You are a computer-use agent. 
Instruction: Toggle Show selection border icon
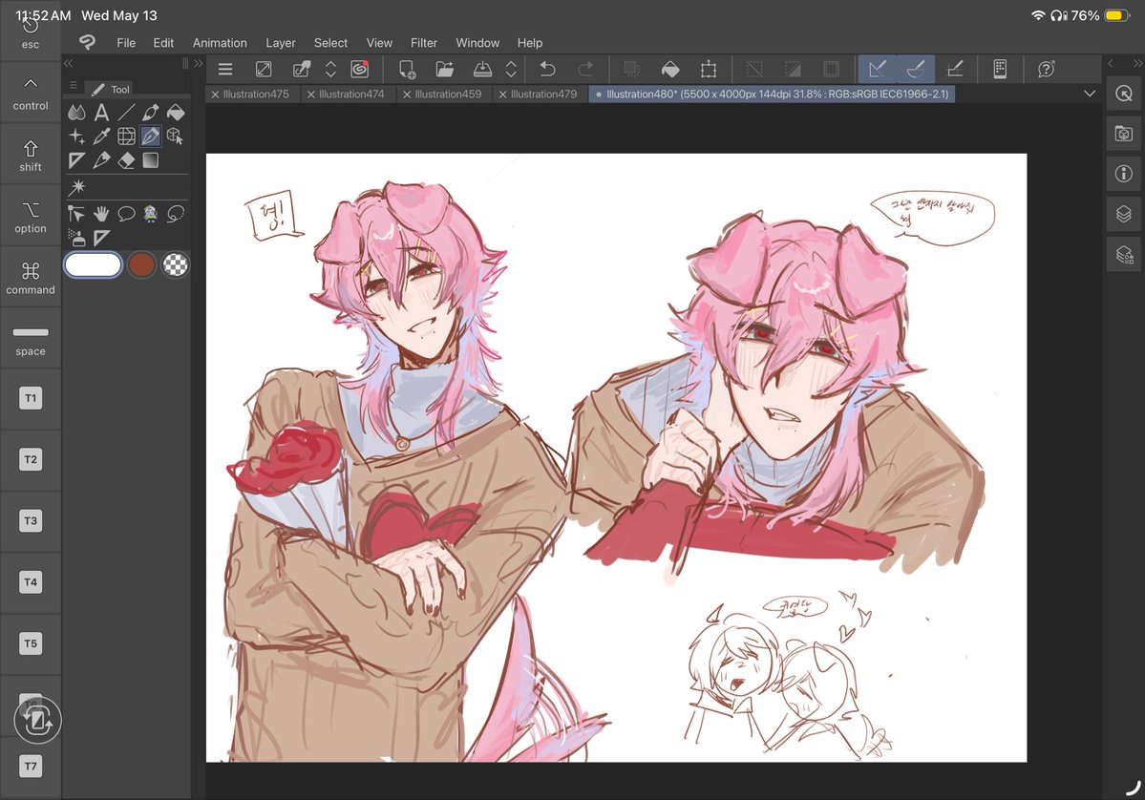tap(831, 70)
